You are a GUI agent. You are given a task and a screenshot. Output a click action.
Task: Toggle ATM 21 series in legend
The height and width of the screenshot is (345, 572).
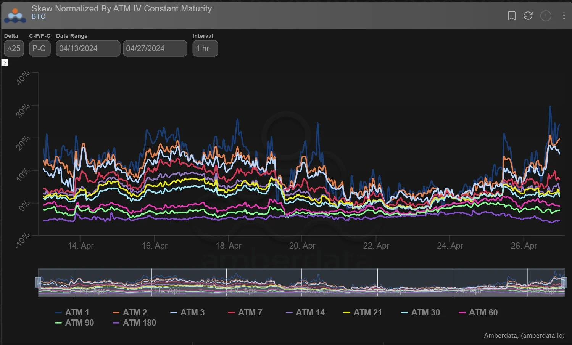pos(363,312)
